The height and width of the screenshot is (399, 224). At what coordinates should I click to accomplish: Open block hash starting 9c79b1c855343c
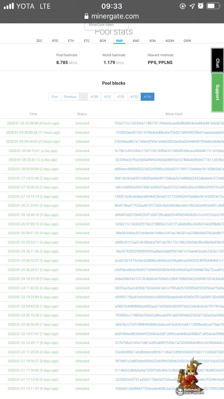[169, 151]
